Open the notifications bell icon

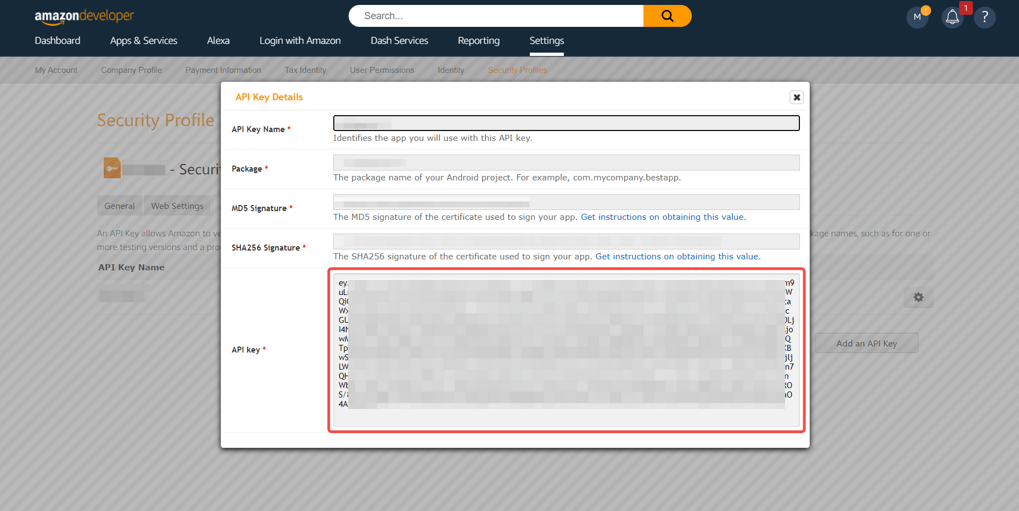tap(953, 17)
